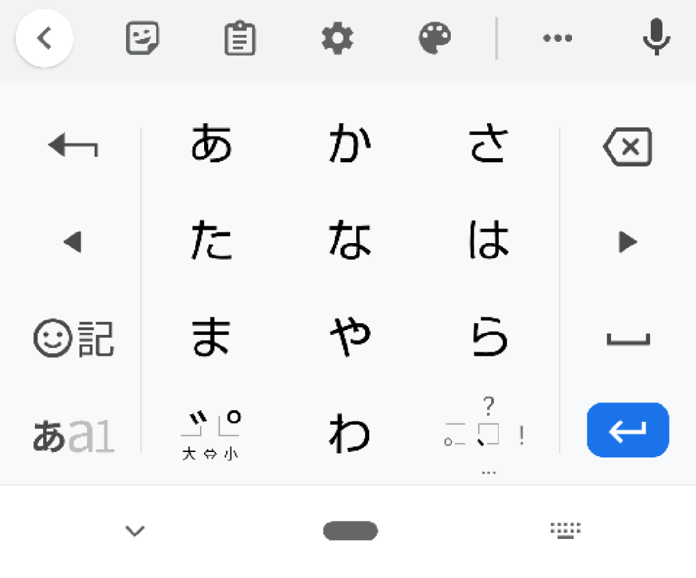Viewport: 696px width, 578px height.
Task: Toggle dakuten and small kana key
Action: (x=210, y=435)
